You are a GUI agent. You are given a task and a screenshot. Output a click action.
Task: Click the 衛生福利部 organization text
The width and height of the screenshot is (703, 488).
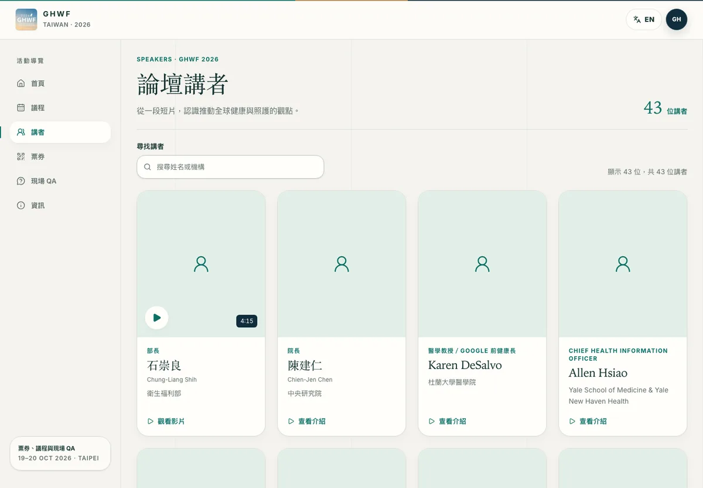[x=164, y=394]
